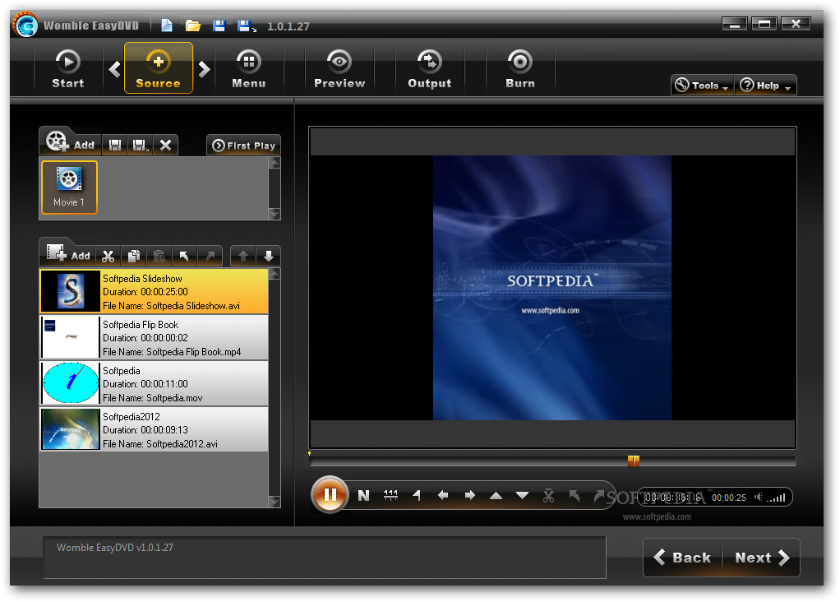This screenshot has width=840, height=602.
Task: Click Save movie as icon in movie toolbar
Action: coord(141,146)
